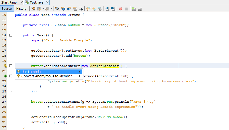Click the Shift Line Left icon
The height and width of the screenshot is (130, 229).
click(x=107, y=9)
